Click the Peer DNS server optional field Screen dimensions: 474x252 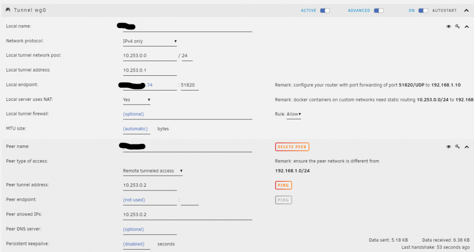150,230
